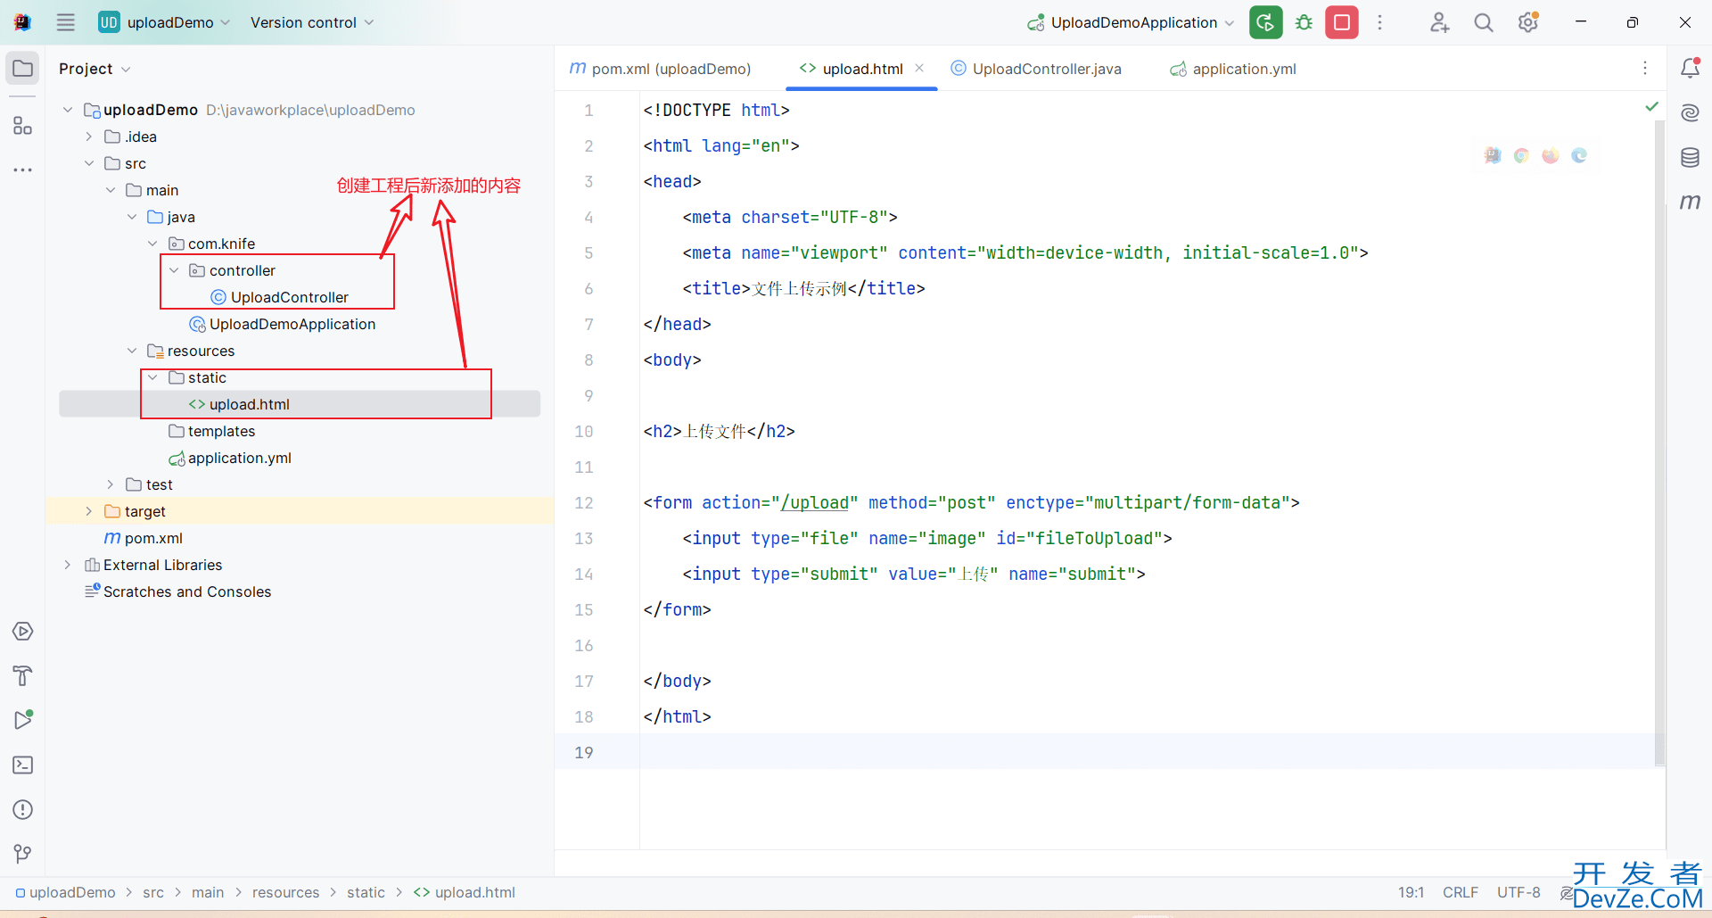Select UploadDemoApplication class in tree

click(x=282, y=324)
